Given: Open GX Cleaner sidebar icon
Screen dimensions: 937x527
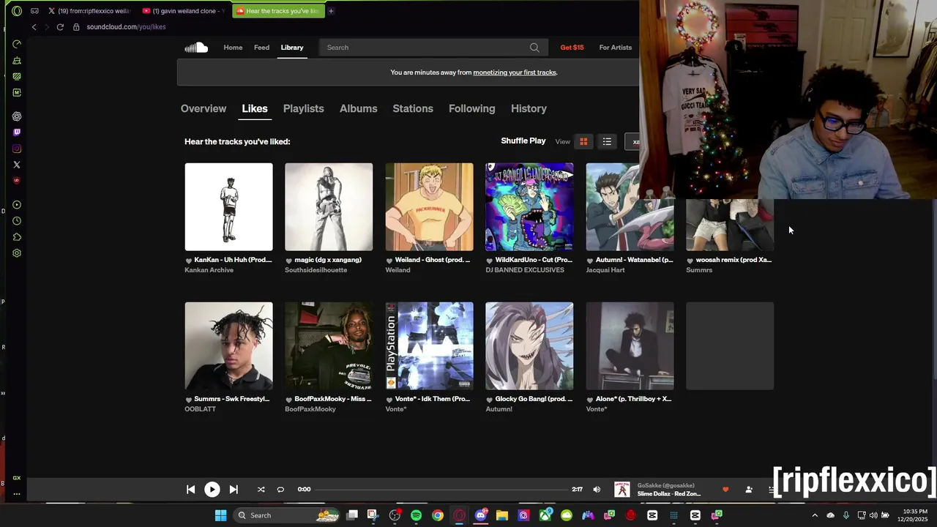Looking at the screenshot, I should [17, 60].
